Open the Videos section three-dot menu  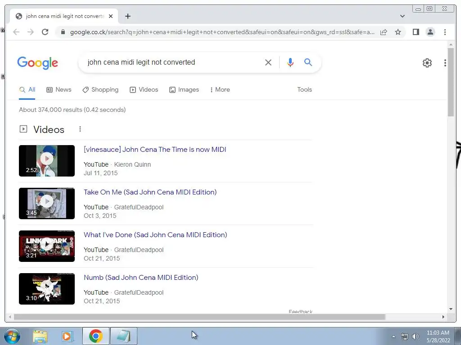coord(80,129)
